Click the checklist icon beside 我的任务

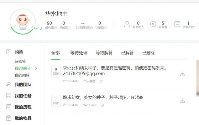[9, 96]
